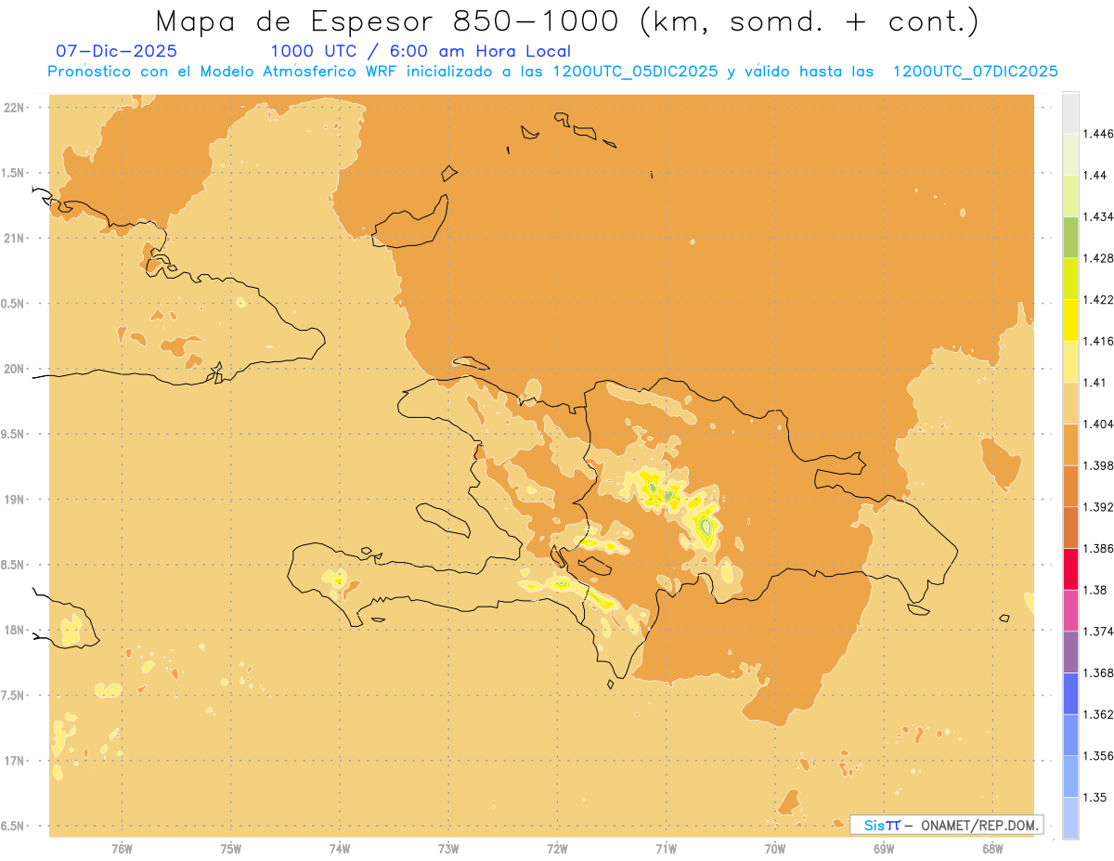Pick the cream swatch between 1.44 and 1.446

(x=1070, y=154)
